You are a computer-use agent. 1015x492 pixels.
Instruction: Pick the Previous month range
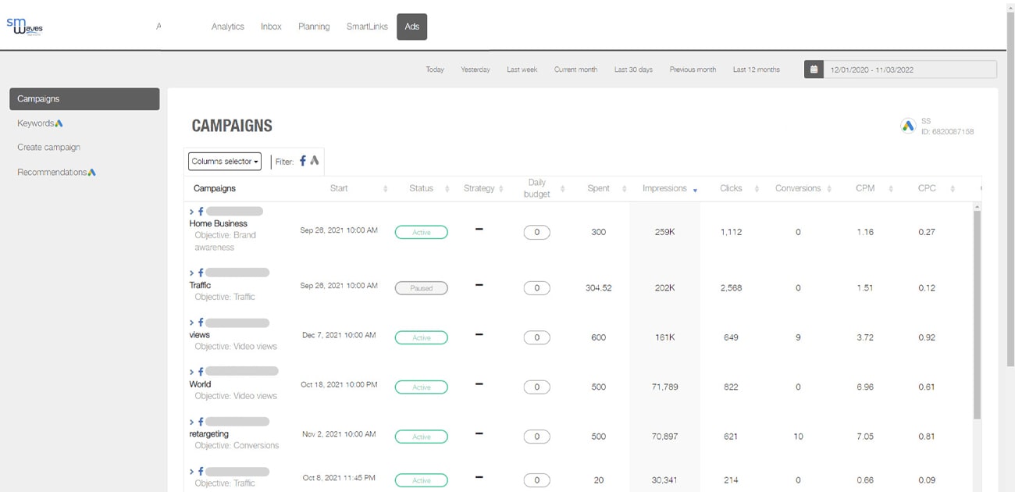point(693,70)
